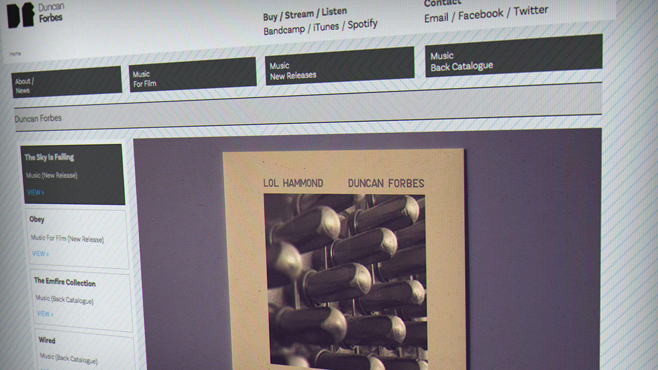This screenshot has height=370, width=658.
Task: Click the Lol Hammond album cover
Action: [x=344, y=261]
